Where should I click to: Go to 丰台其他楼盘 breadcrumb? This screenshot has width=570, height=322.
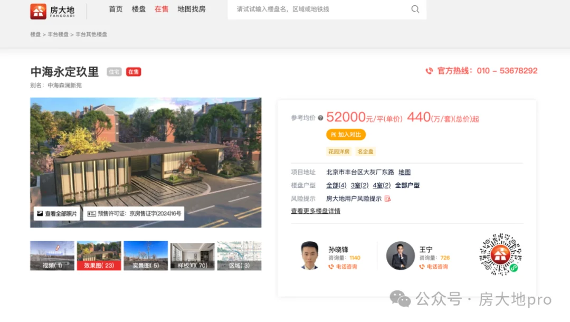(91, 34)
